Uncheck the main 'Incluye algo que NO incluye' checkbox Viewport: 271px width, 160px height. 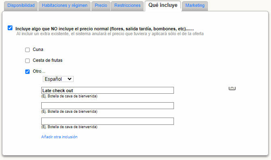click(x=10, y=28)
